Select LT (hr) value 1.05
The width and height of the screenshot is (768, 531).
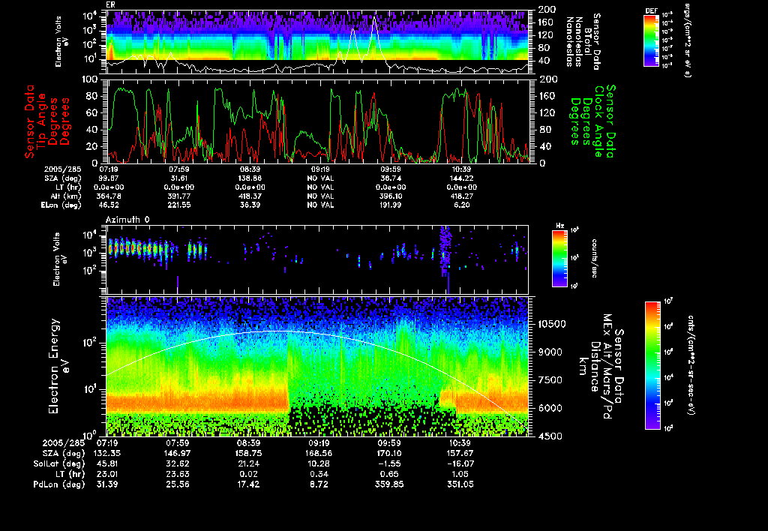click(460, 474)
